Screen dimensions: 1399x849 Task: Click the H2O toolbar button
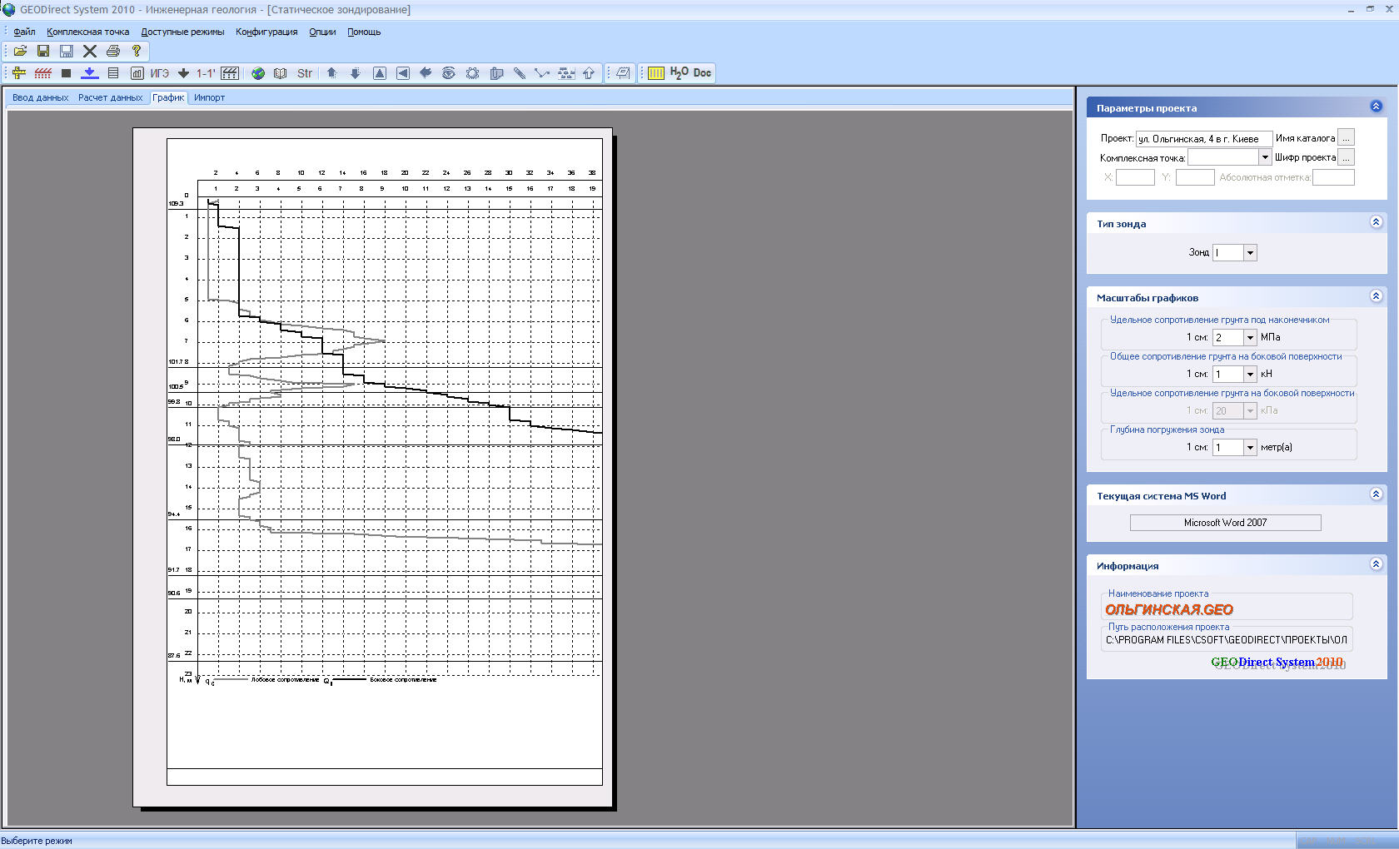click(679, 73)
